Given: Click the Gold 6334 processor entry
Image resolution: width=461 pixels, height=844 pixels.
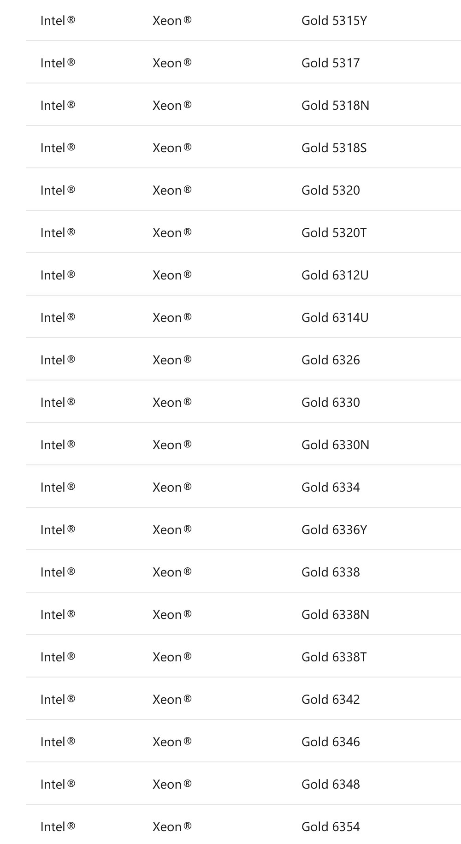Looking at the screenshot, I should click(x=331, y=487).
